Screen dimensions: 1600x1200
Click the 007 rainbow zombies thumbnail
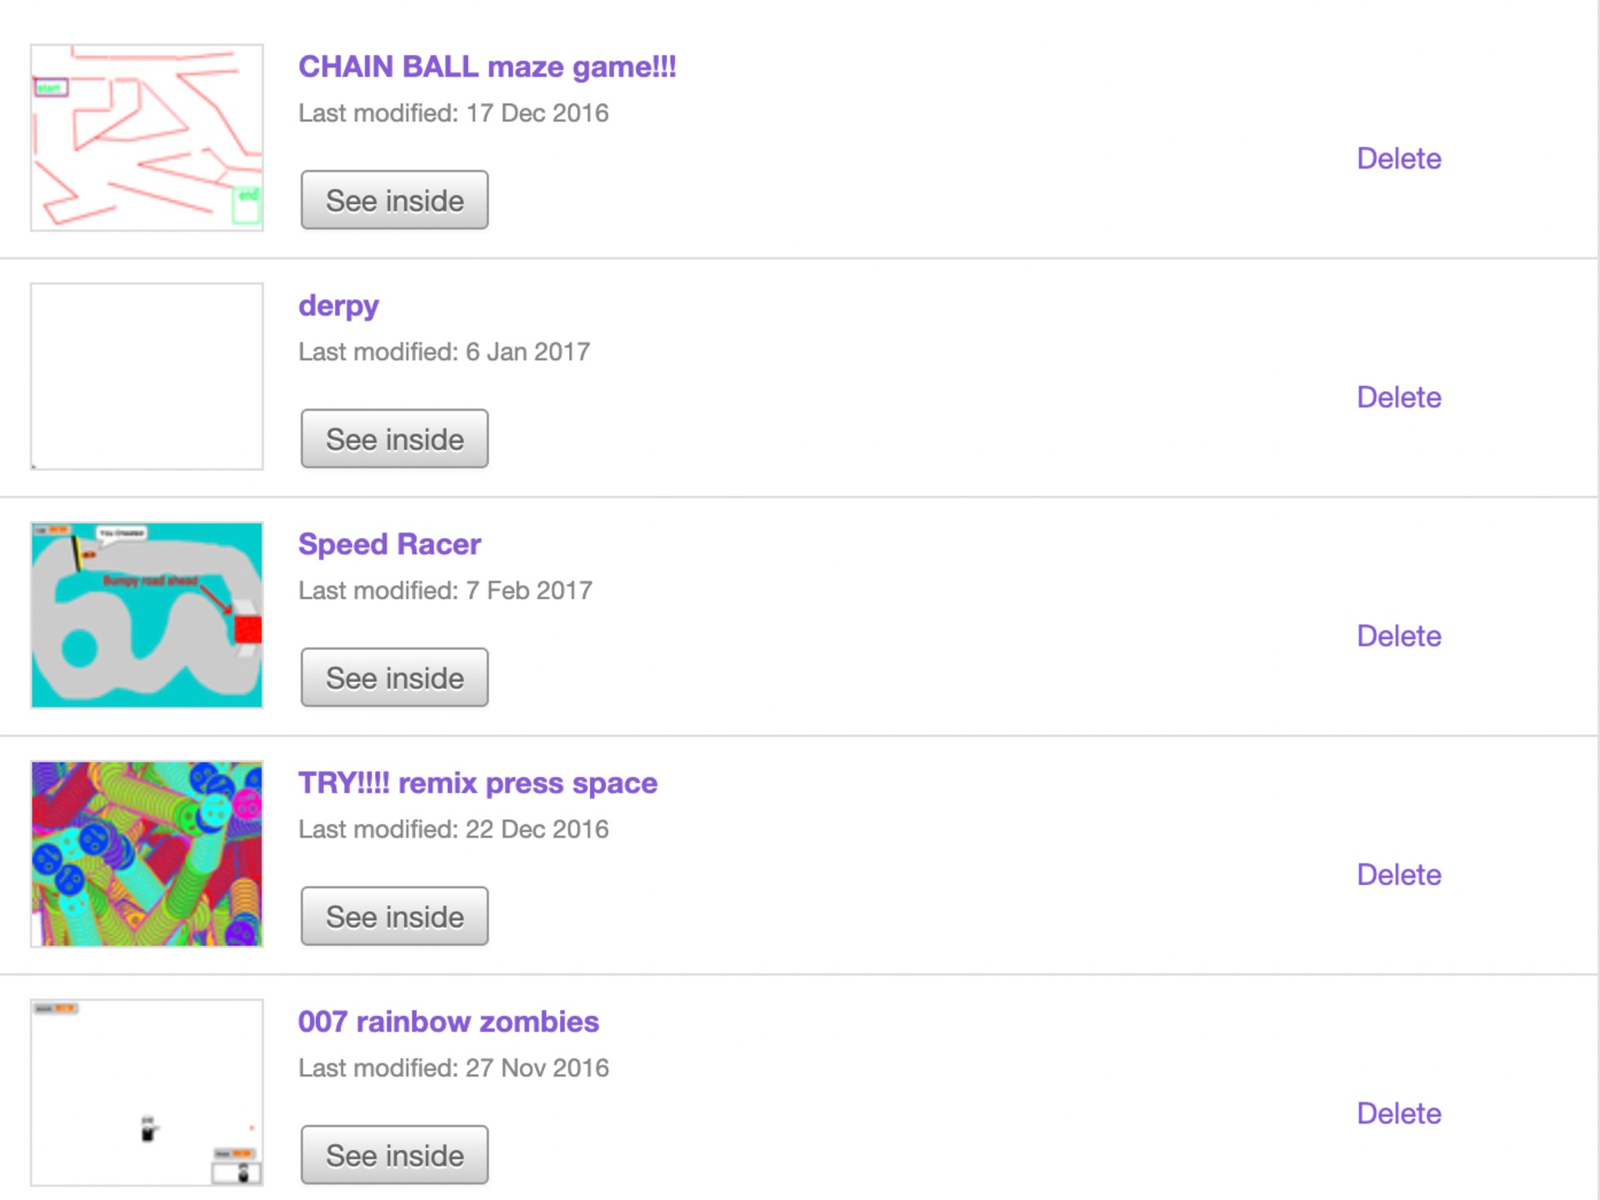coord(147,1092)
